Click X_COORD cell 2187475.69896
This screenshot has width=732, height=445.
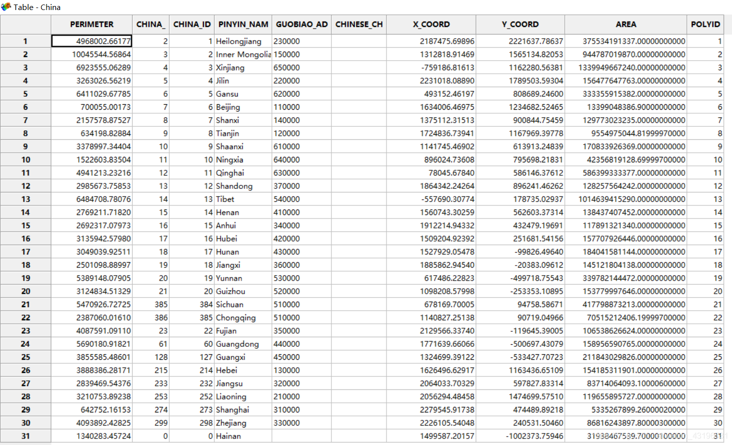[x=431, y=41]
